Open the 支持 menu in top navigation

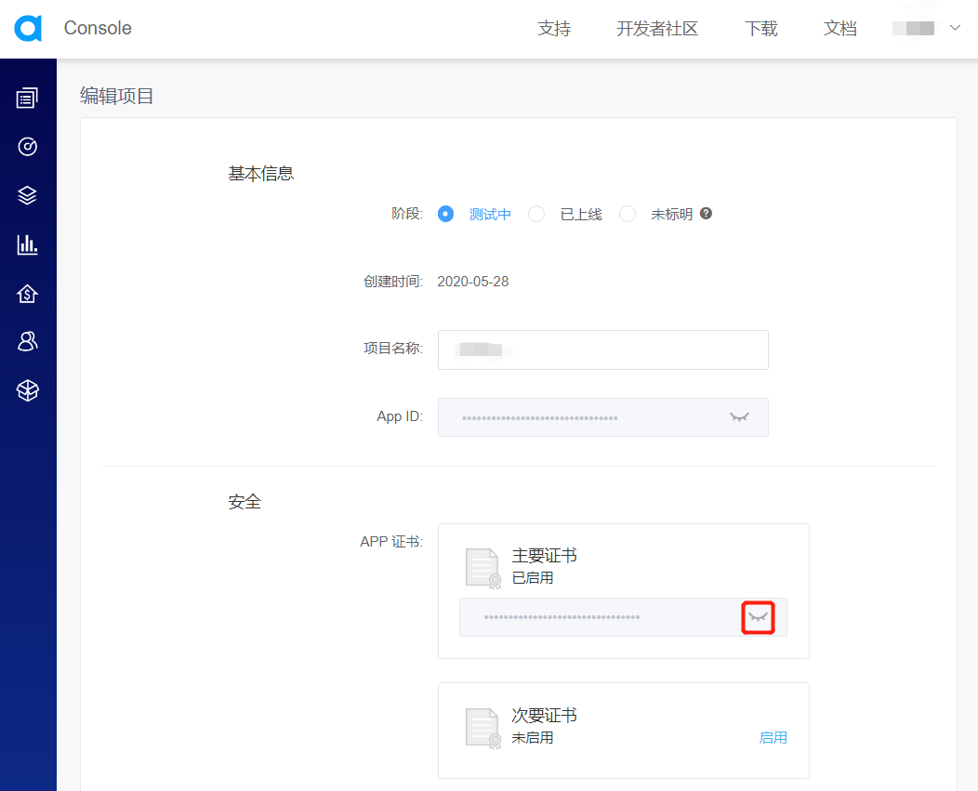click(x=554, y=29)
